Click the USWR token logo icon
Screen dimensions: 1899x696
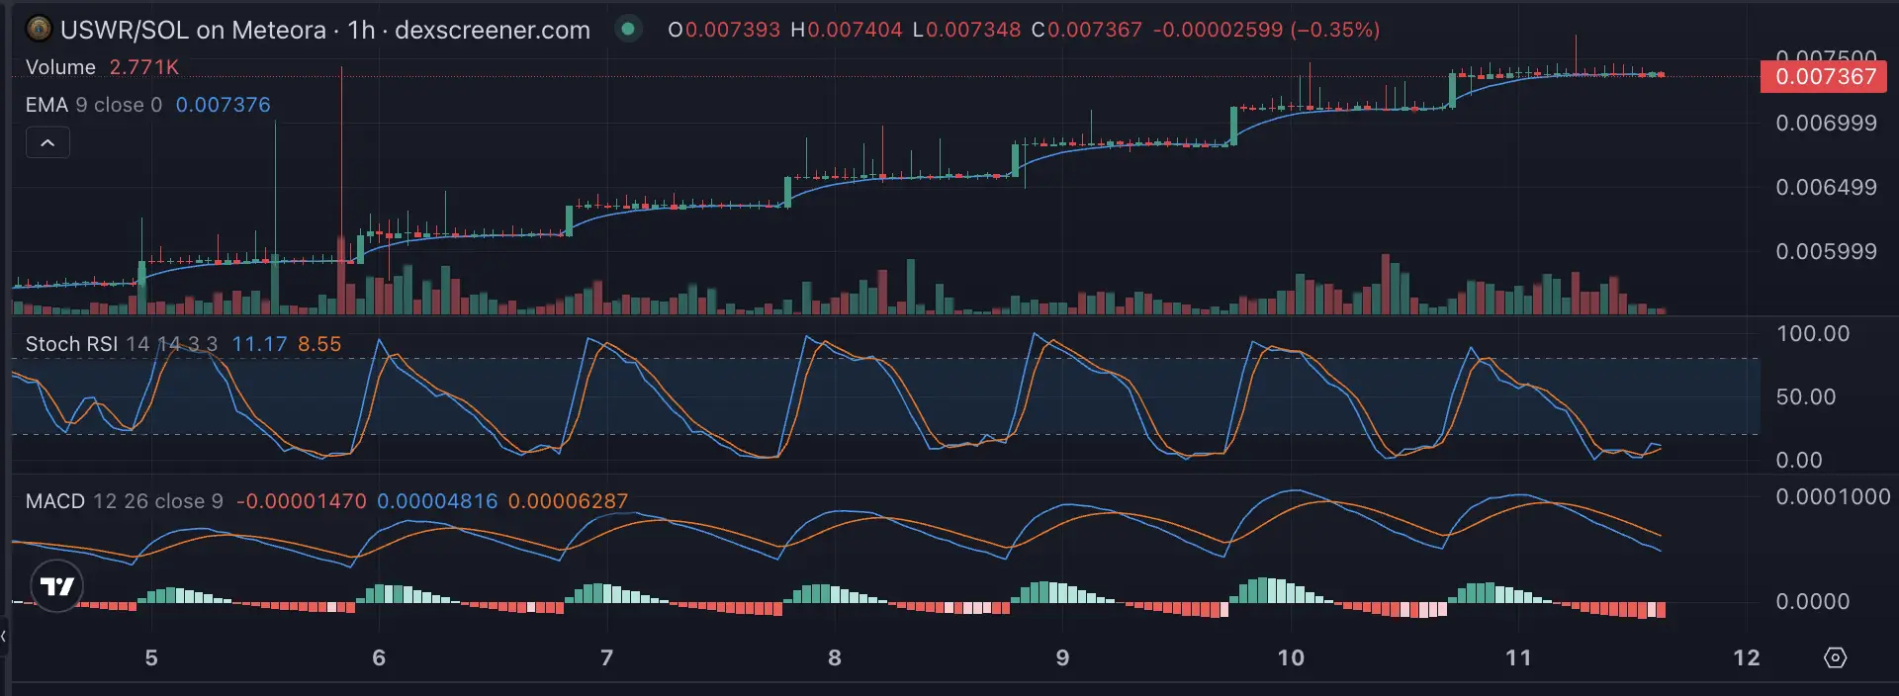point(39,29)
